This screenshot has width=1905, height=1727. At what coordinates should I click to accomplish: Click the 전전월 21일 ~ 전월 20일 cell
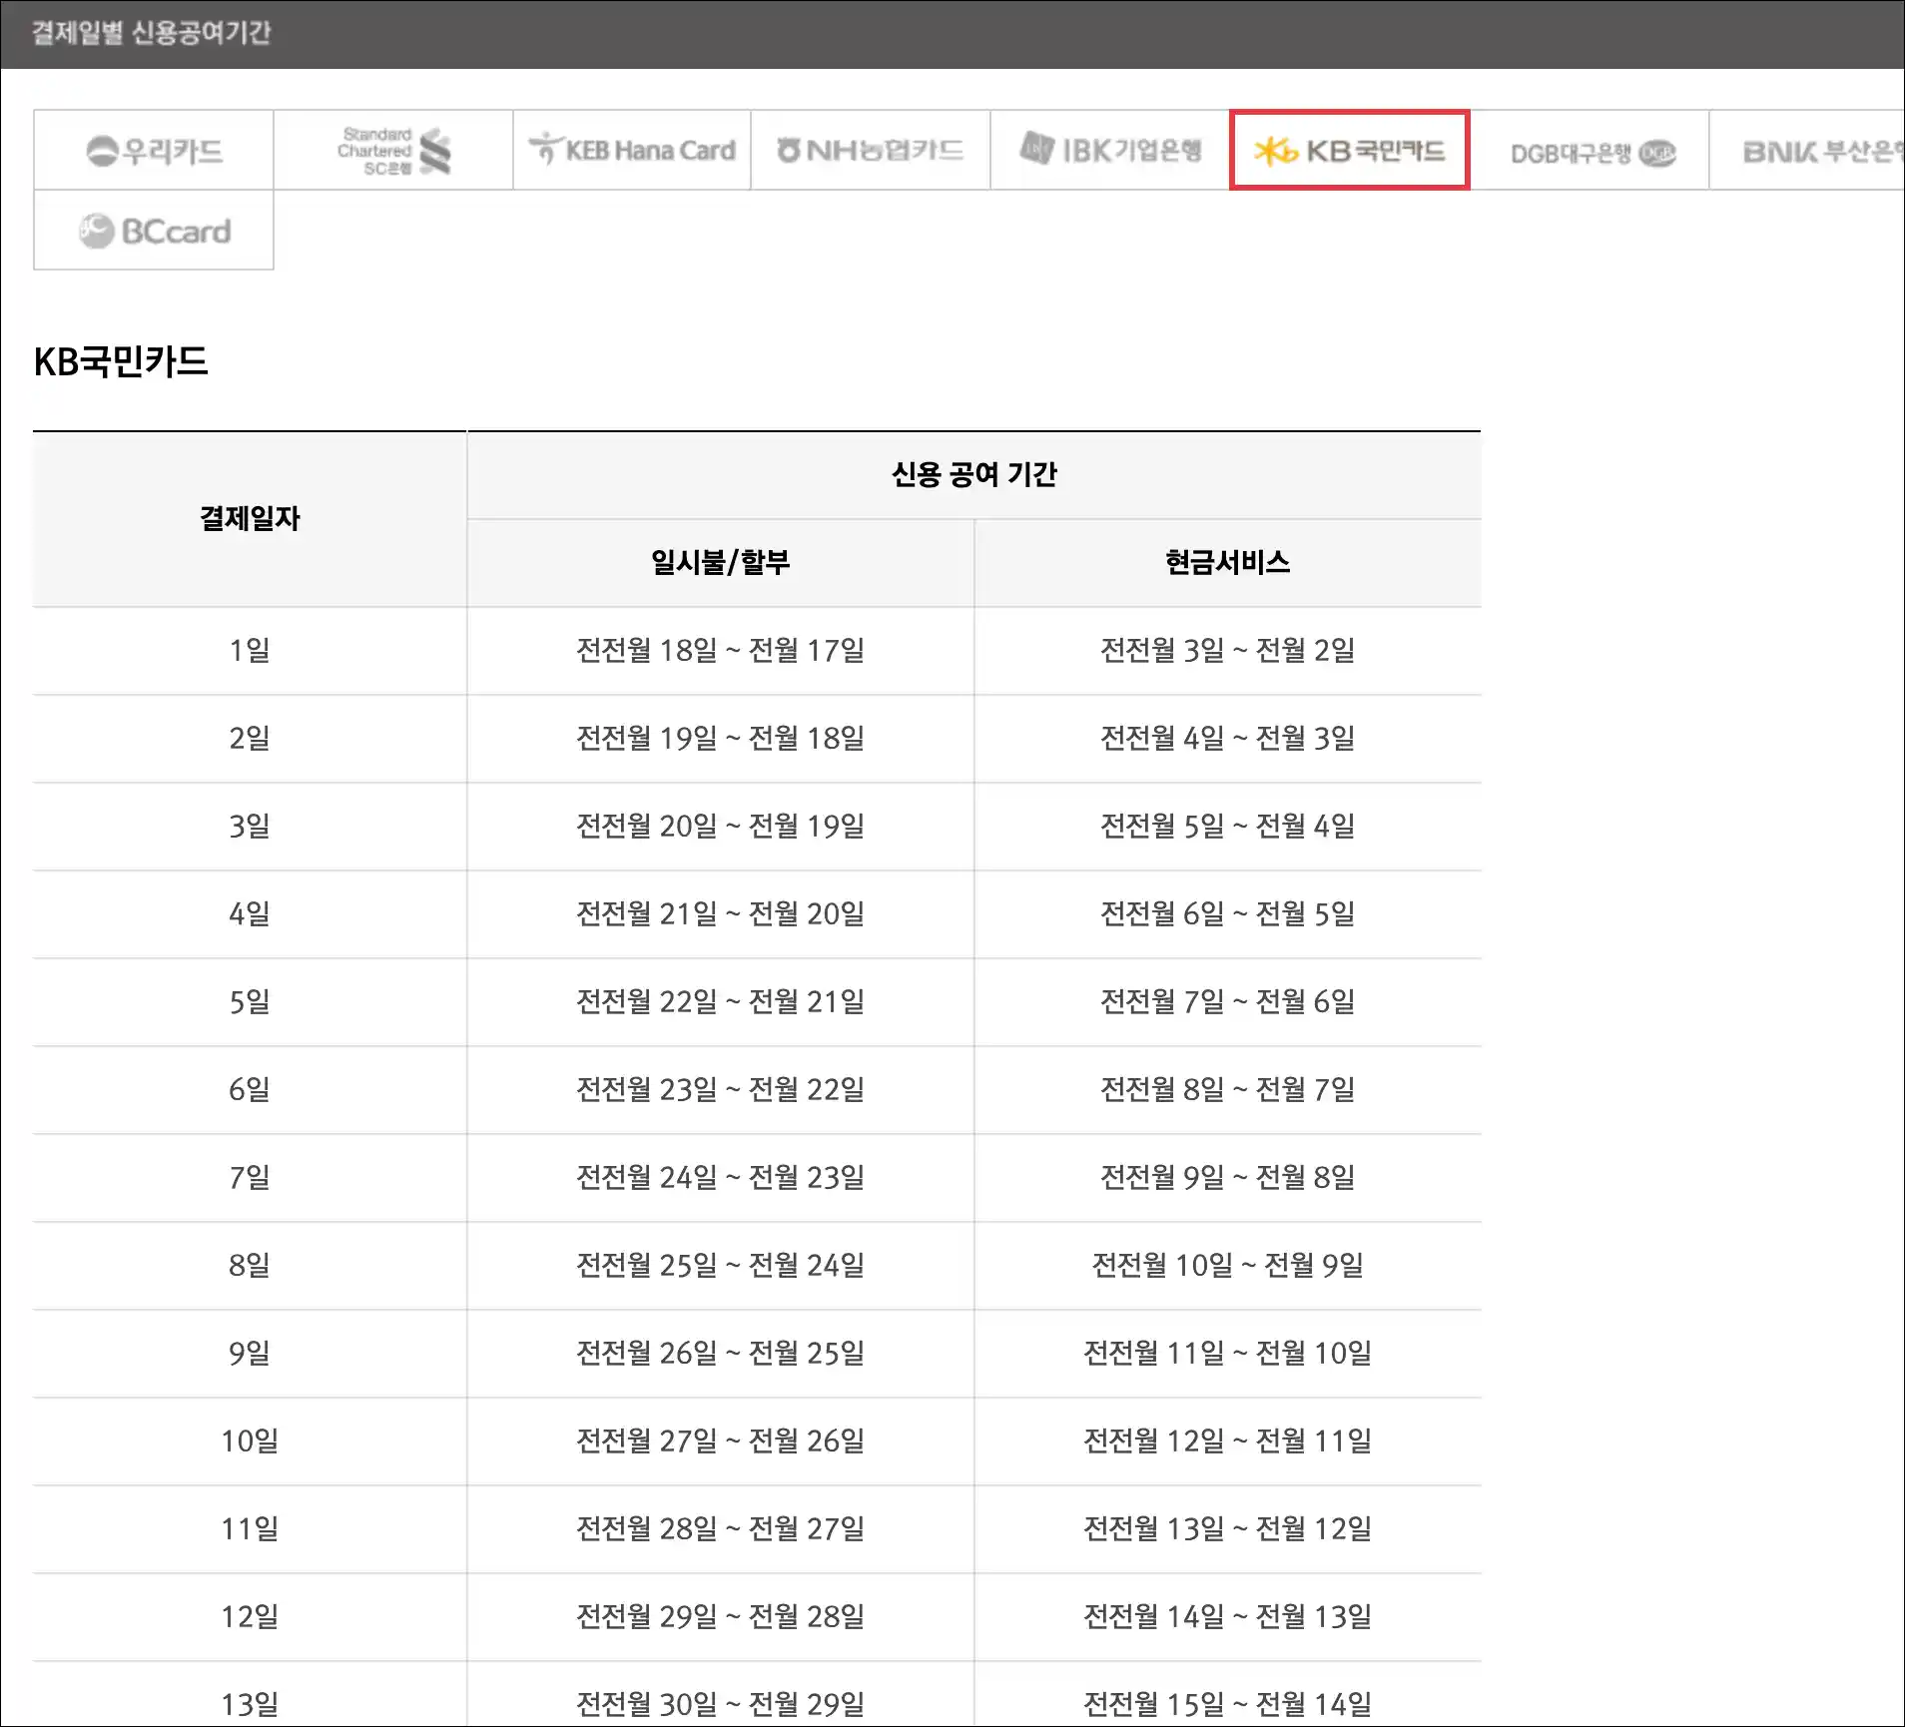point(721,914)
